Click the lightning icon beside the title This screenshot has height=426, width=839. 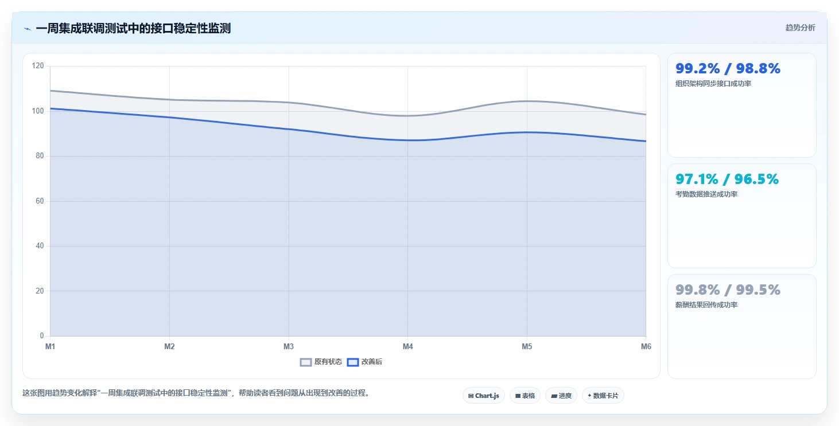point(27,29)
